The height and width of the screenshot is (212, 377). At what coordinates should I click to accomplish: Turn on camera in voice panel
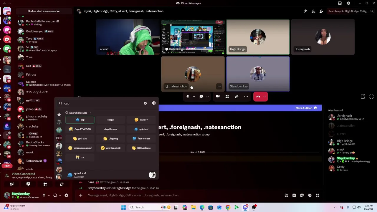coord(11,184)
